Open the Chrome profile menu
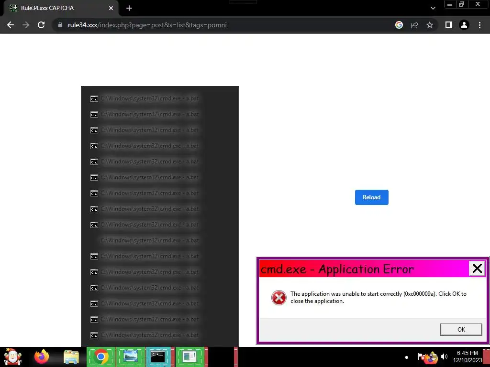The image size is (490, 367). (x=464, y=25)
